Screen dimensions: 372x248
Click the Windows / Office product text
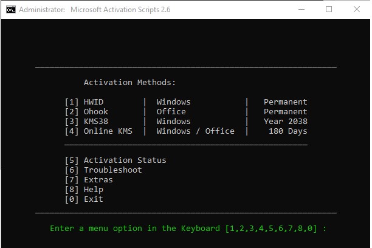click(x=195, y=131)
